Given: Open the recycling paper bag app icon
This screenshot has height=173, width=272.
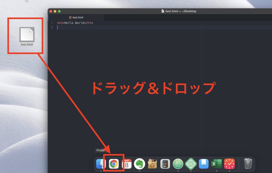Looking at the screenshot, I should pos(152,164).
